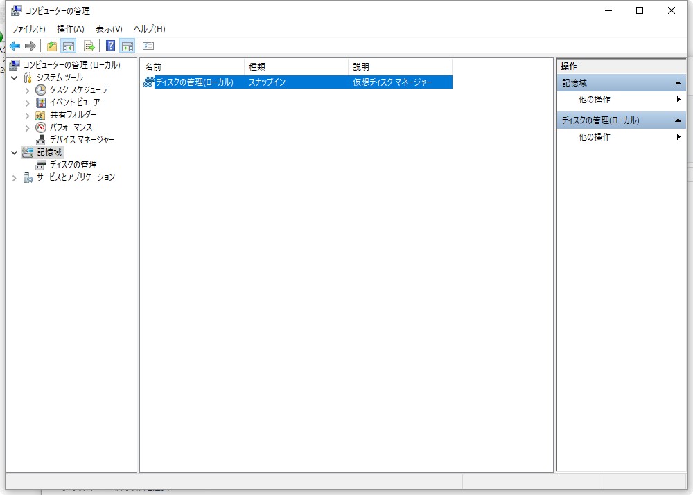Open the ファイル(F) menu

[28, 28]
